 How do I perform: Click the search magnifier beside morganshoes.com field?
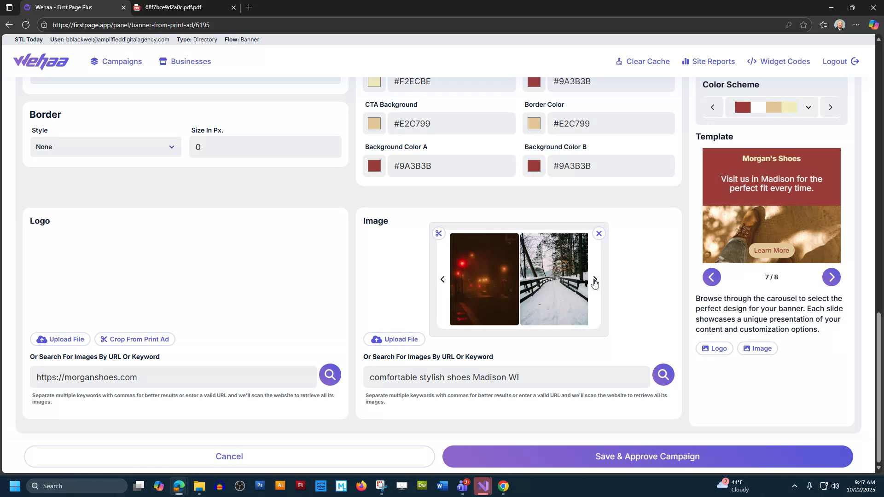click(x=330, y=374)
